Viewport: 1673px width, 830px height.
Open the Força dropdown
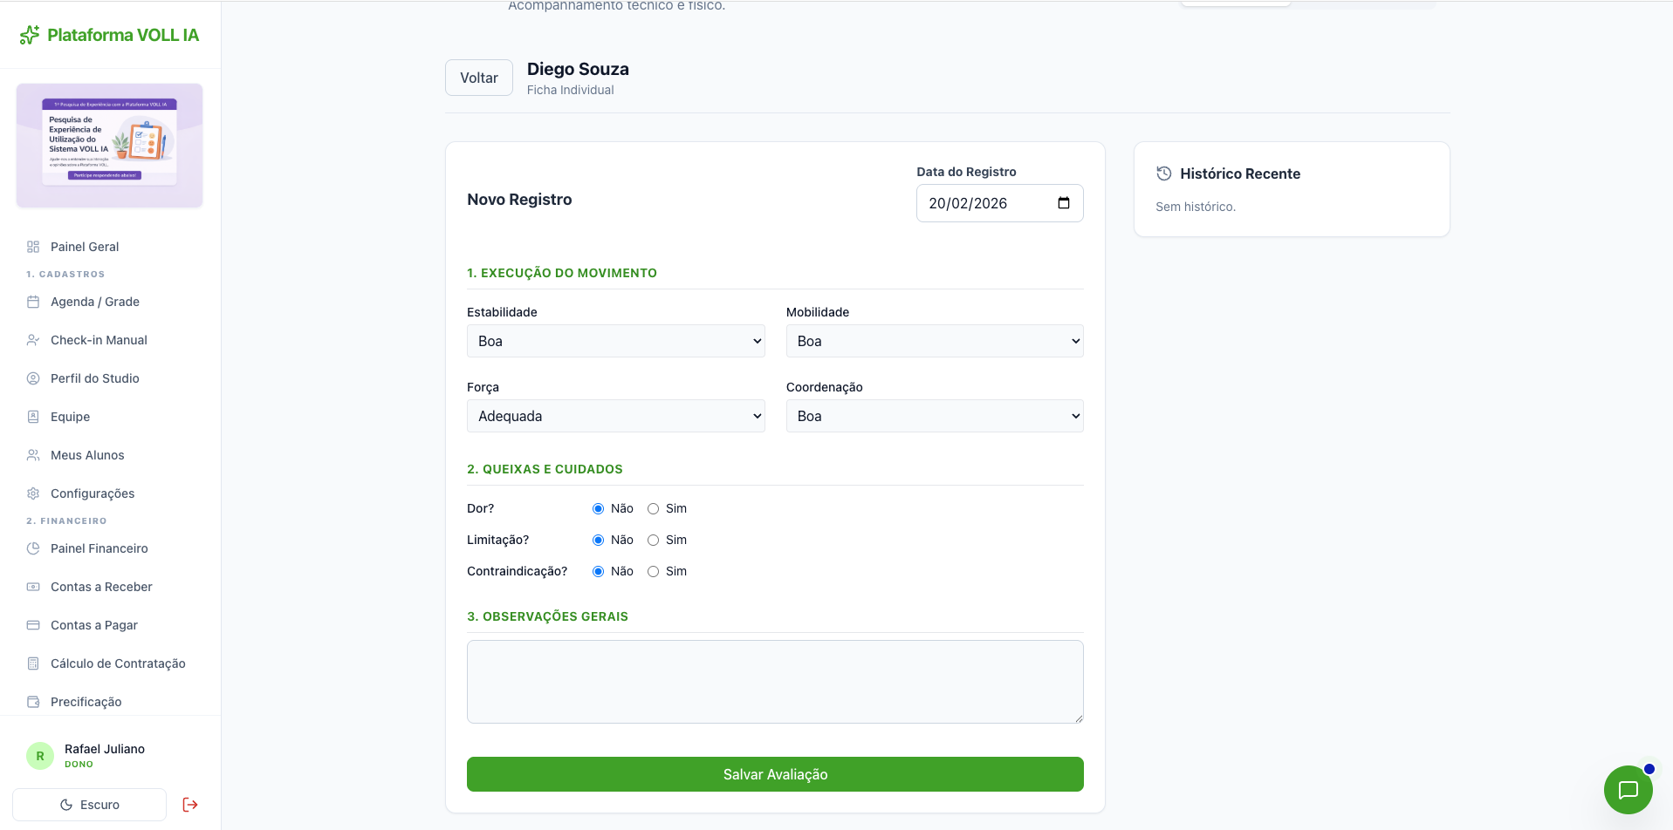coord(615,416)
